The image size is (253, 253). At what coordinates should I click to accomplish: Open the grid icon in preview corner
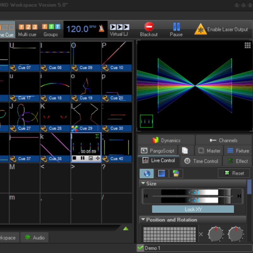[248, 45]
